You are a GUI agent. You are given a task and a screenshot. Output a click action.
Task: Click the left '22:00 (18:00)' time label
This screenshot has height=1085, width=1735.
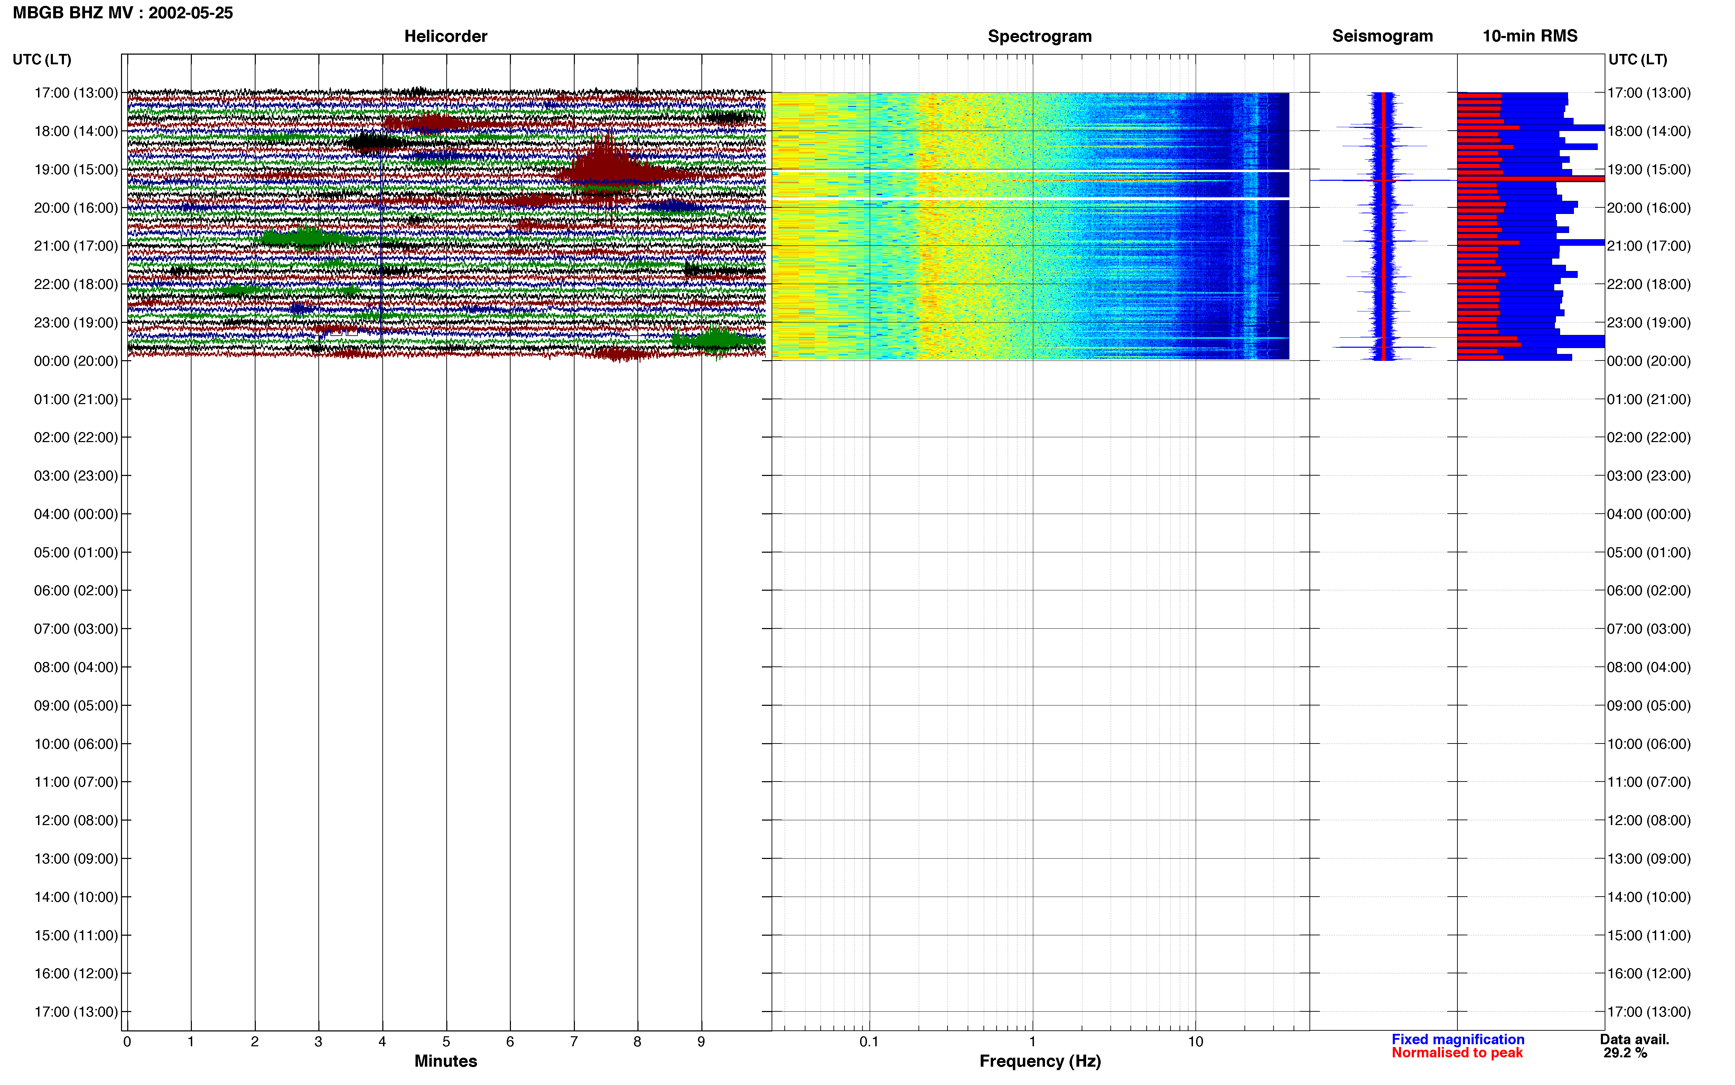click(76, 284)
